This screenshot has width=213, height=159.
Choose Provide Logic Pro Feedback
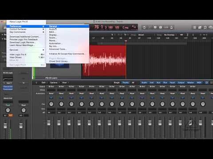coord(26,39)
